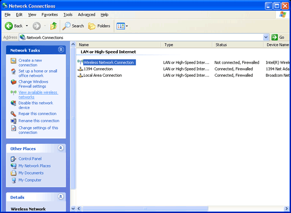Image resolution: width=291 pixels, height=213 pixels.
Task: Collapse the Network Tasks panel
Action: (61, 50)
